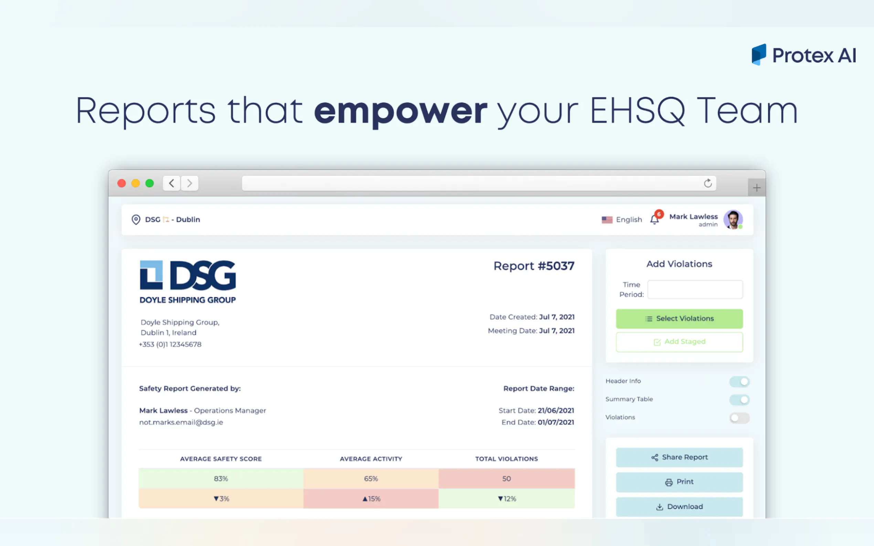Click the browser reload icon
This screenshot has width=874, height=546.
coord(707,184)
